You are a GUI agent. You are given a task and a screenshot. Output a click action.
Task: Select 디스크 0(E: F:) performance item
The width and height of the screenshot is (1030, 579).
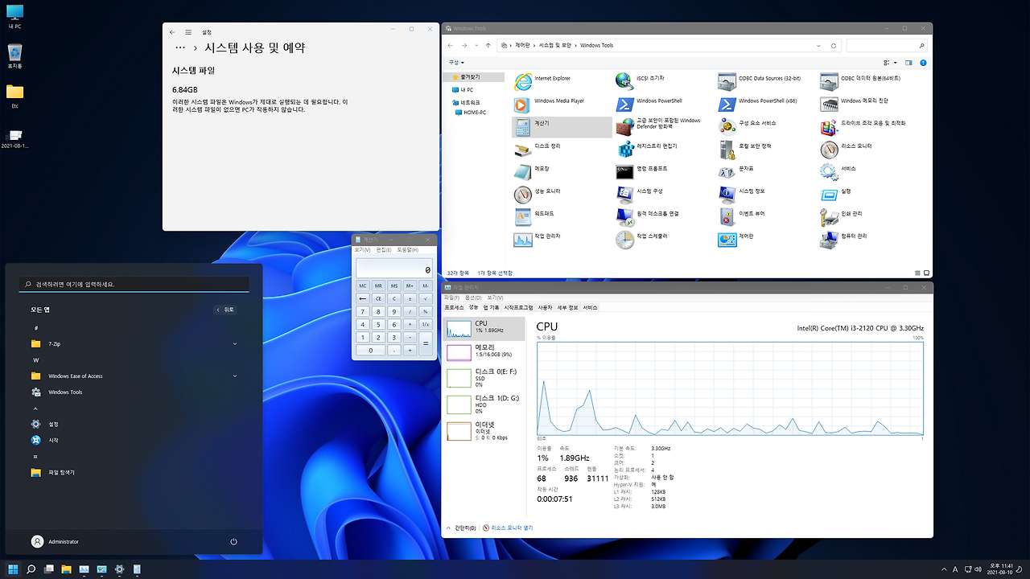(x=484, y=377)
